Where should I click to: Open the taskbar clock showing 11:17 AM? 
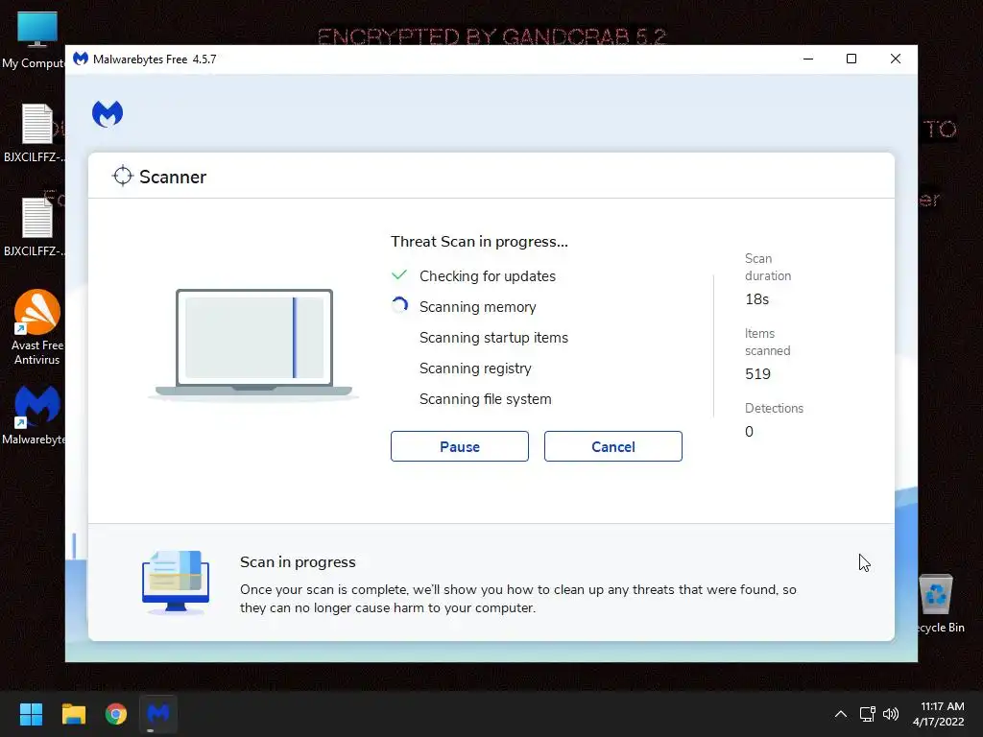click(939, 714)
